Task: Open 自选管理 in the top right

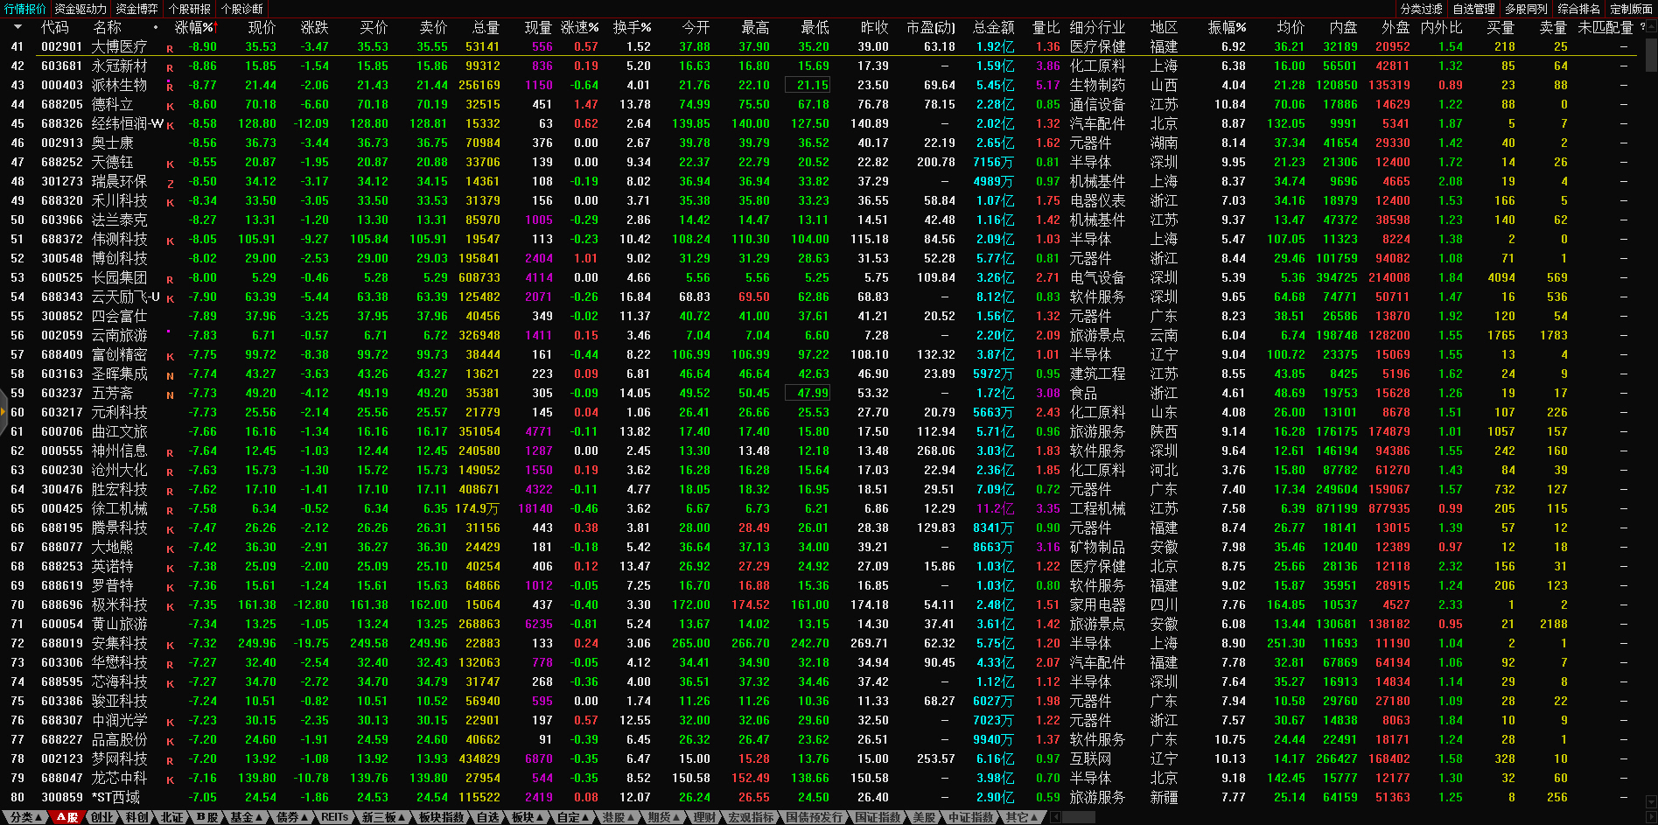Action: [x=1473, y=9]
